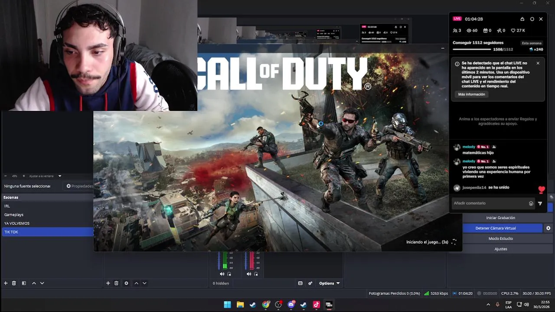Open Ajustes settings button

pyautogui.click(x=501, y=249)
